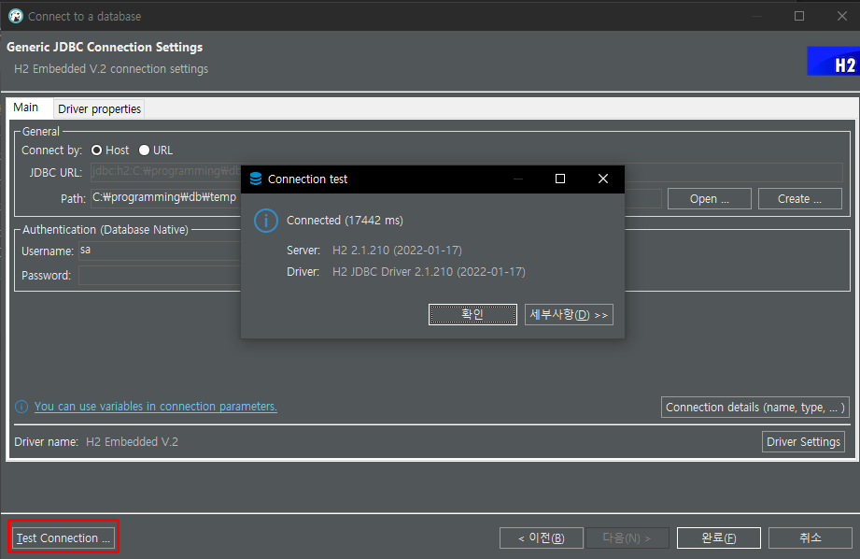Select the URL radio button

coord(144,150)
